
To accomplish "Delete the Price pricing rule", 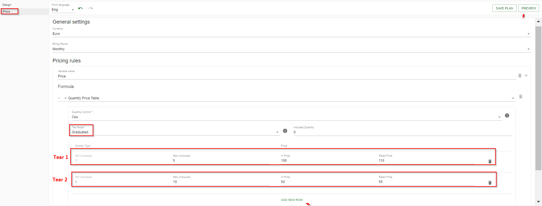I will click(520, 75).
